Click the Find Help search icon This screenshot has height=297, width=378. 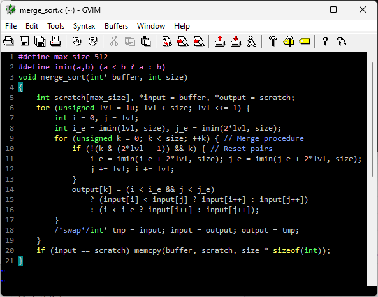click(342, 41)
